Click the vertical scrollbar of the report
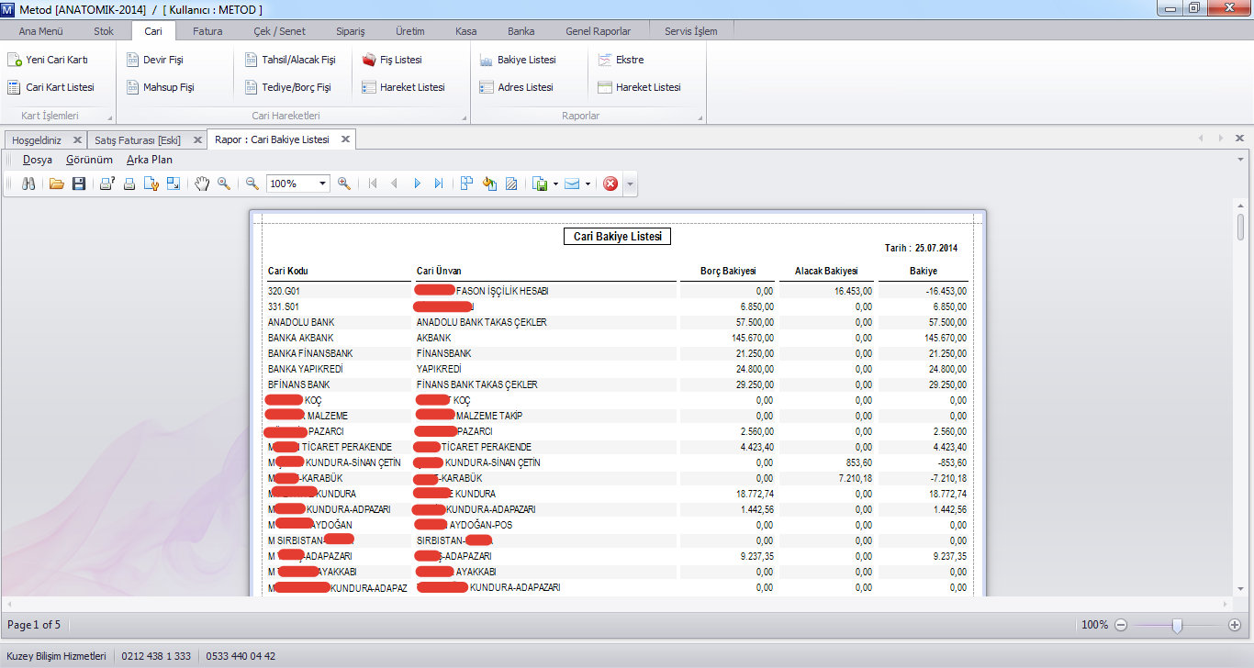 1240,226
